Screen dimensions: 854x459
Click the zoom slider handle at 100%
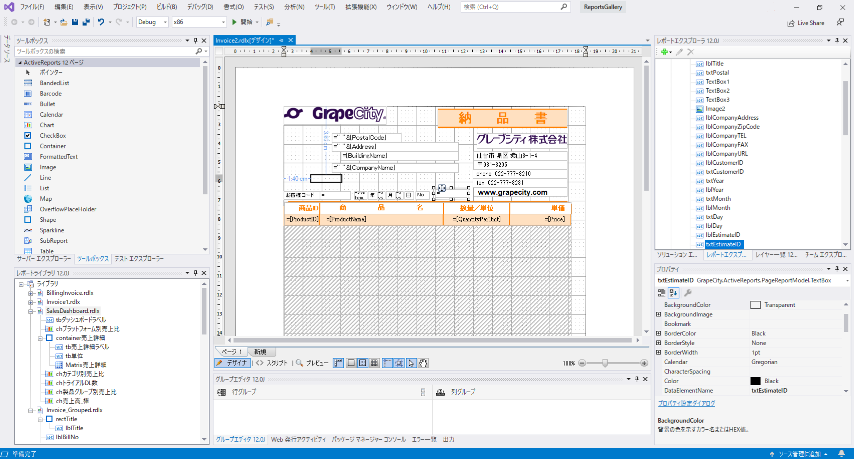tap(605, 363)
